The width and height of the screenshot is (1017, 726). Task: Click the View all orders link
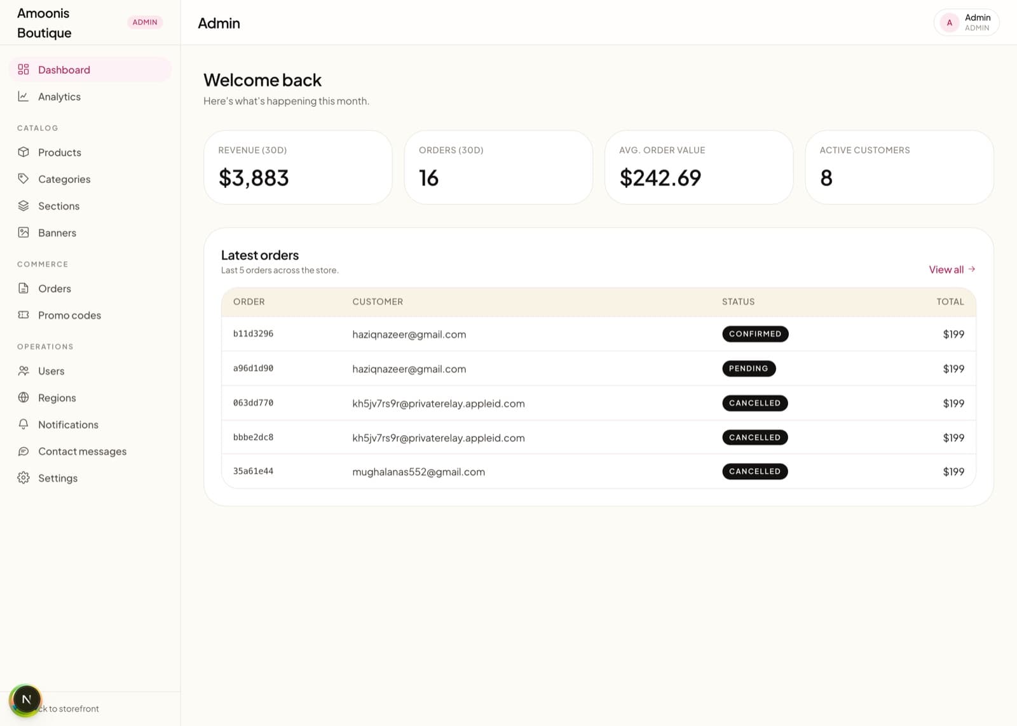coord(952,269)
